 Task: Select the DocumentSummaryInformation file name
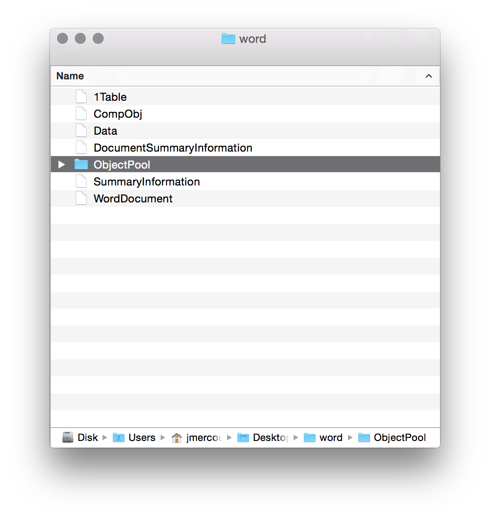(x=173, y=148)
